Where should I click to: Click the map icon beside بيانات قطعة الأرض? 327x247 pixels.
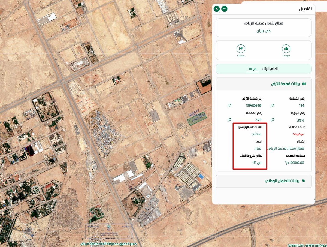[304, 84]
